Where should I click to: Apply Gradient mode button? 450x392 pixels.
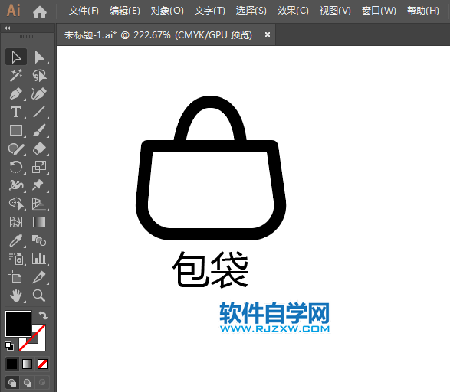click(28, 364)
